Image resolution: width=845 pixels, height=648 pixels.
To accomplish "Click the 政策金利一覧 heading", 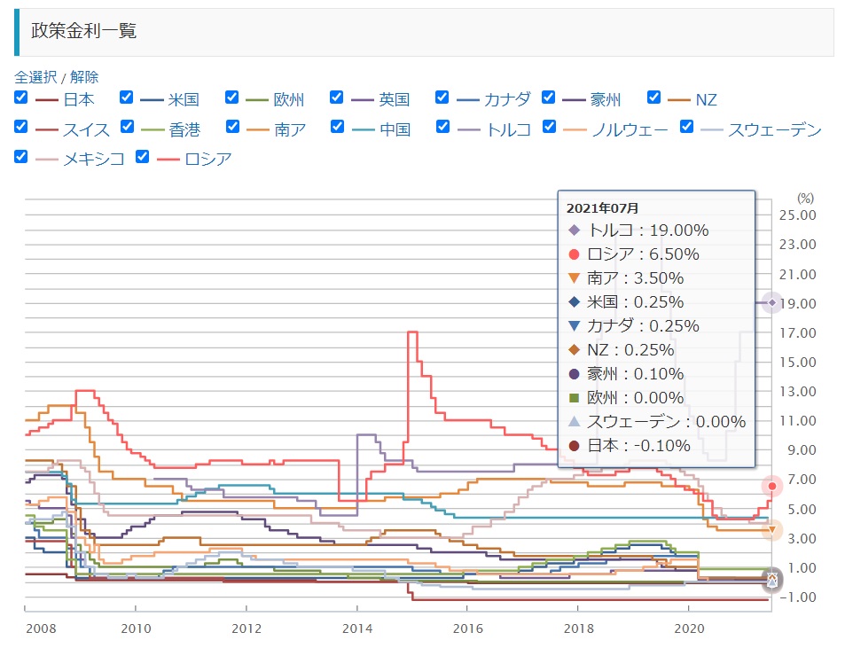I will click(x=83, y=31).
